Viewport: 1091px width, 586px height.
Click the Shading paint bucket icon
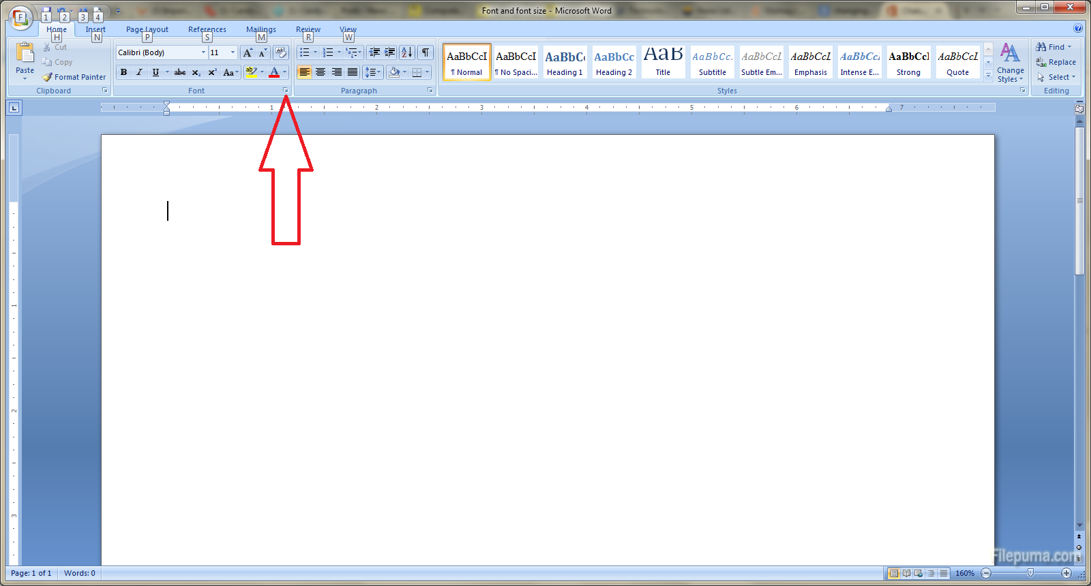pyautogui.click(x=394, y=72)
